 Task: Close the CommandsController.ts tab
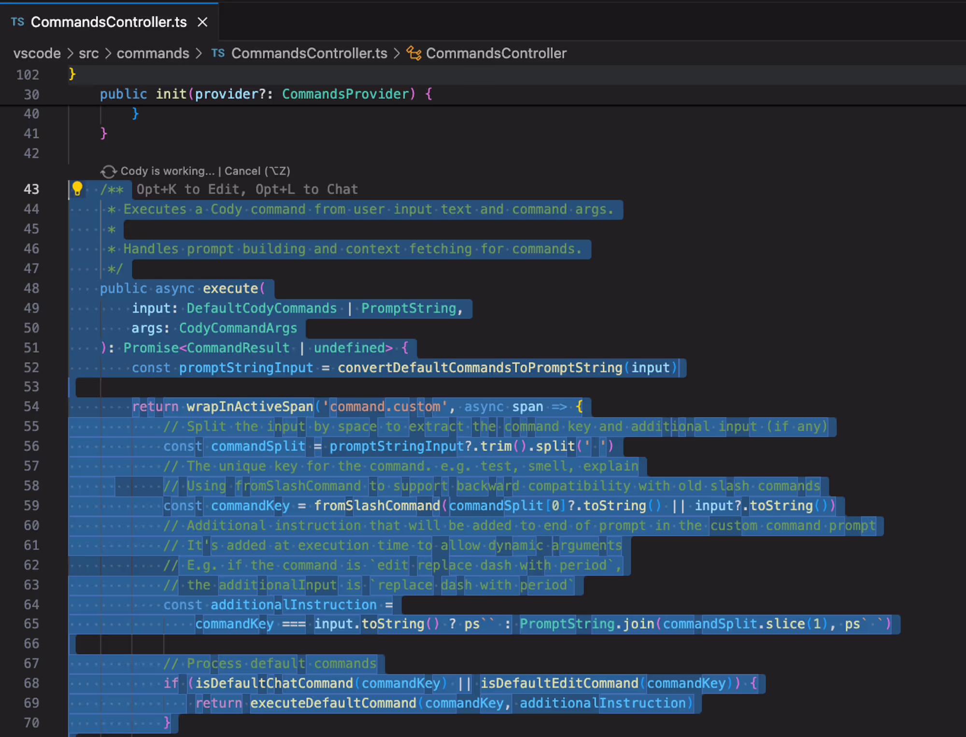tap(202, 22)
